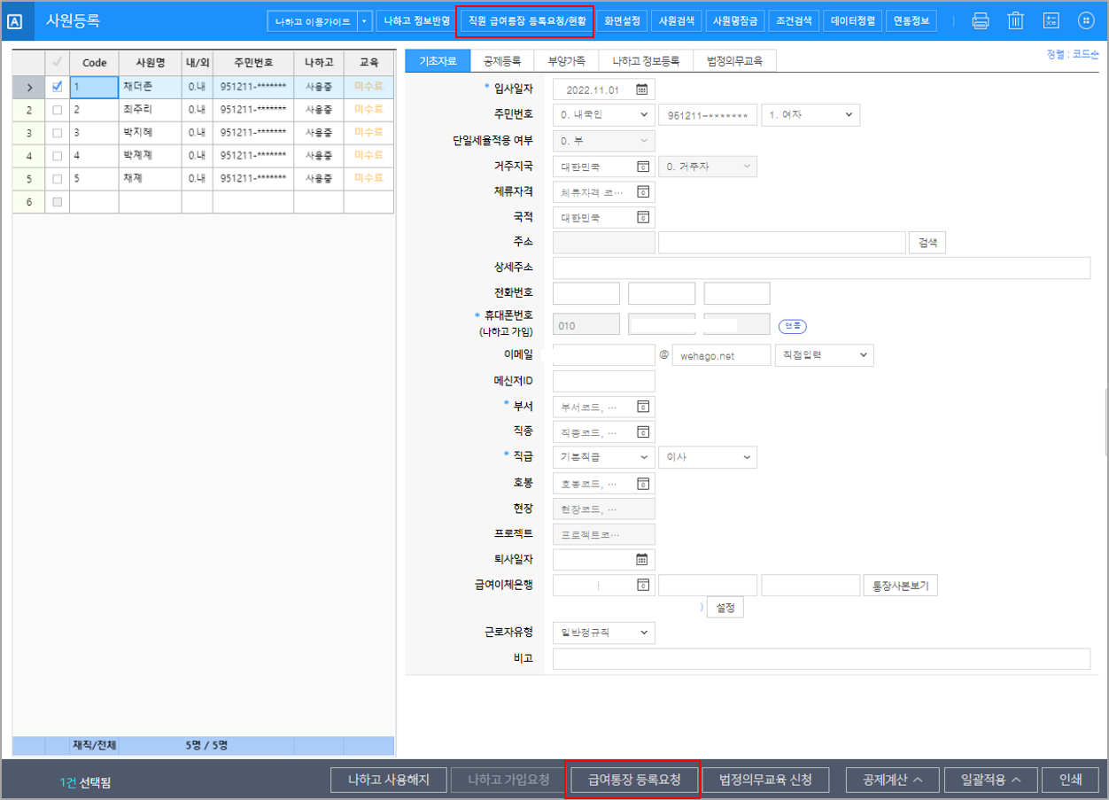Open the code lookup icon for 부서

644,408
